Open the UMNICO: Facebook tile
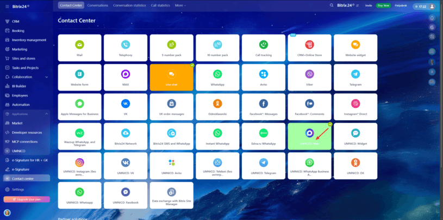This screenshot has height=220, width=443. point(126,196)
